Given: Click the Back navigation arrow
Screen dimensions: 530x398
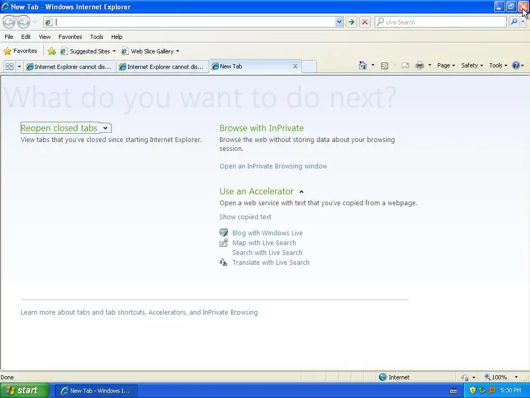Looking at the screenshot, I should click(x=9, y=22).
